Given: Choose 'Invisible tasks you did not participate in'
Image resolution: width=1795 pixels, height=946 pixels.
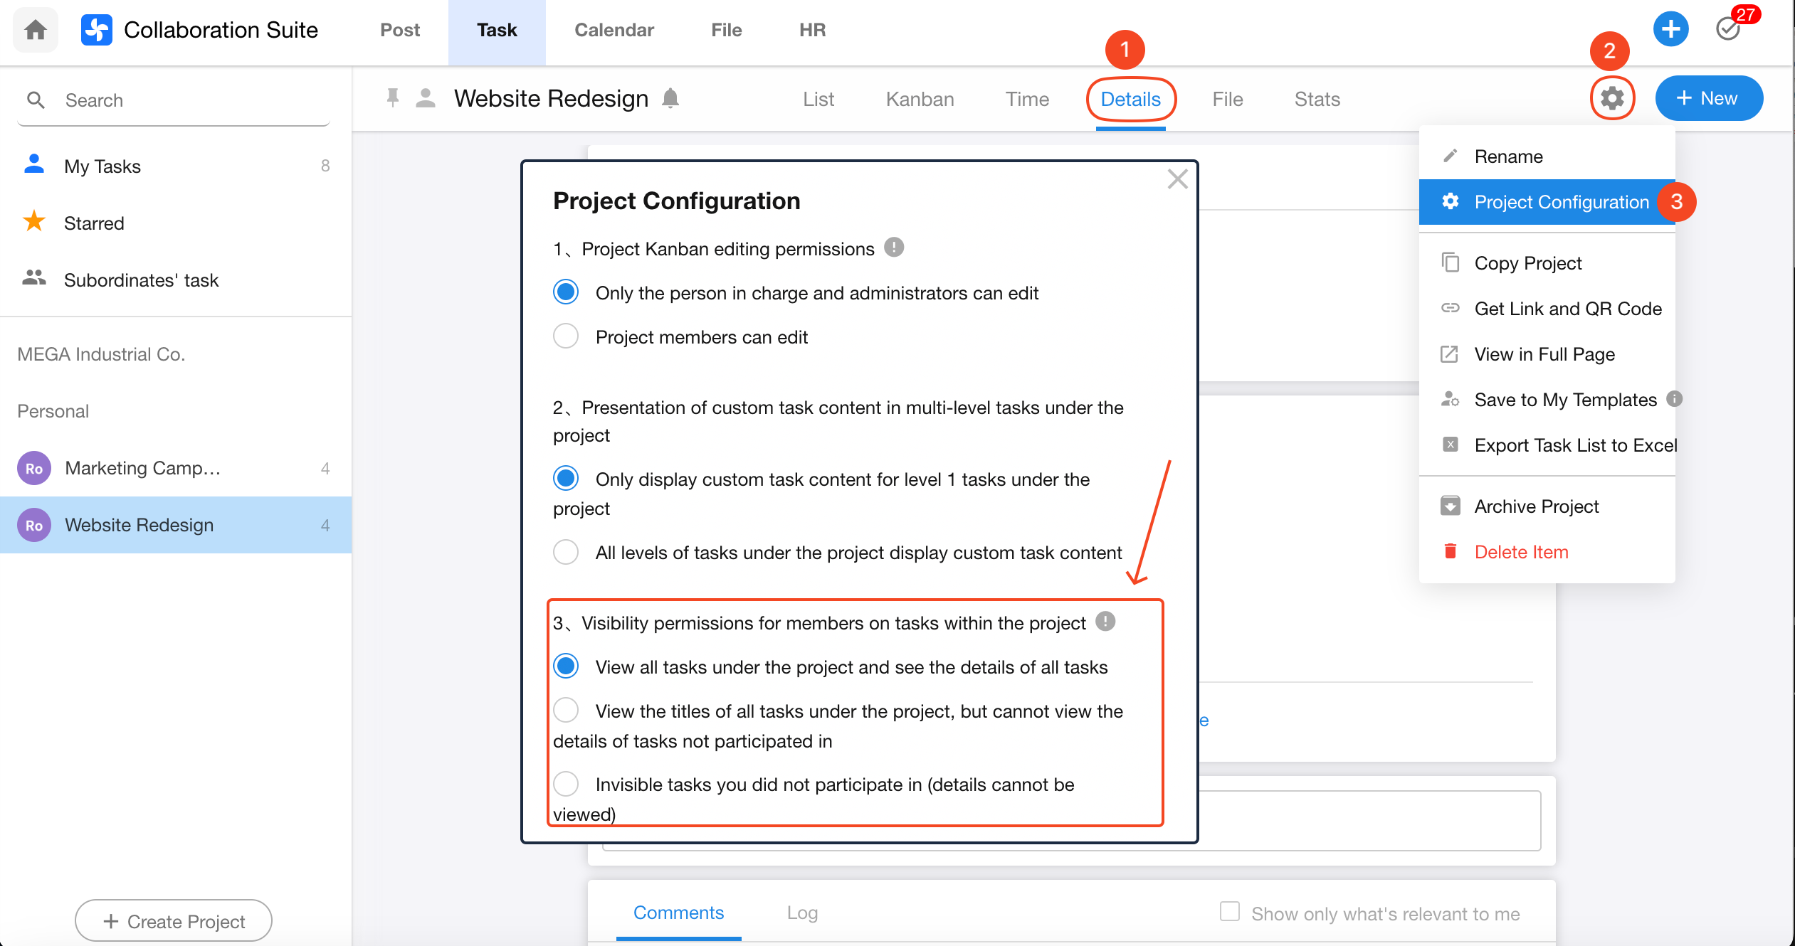Looking at the screenshot, I should 566,784.
